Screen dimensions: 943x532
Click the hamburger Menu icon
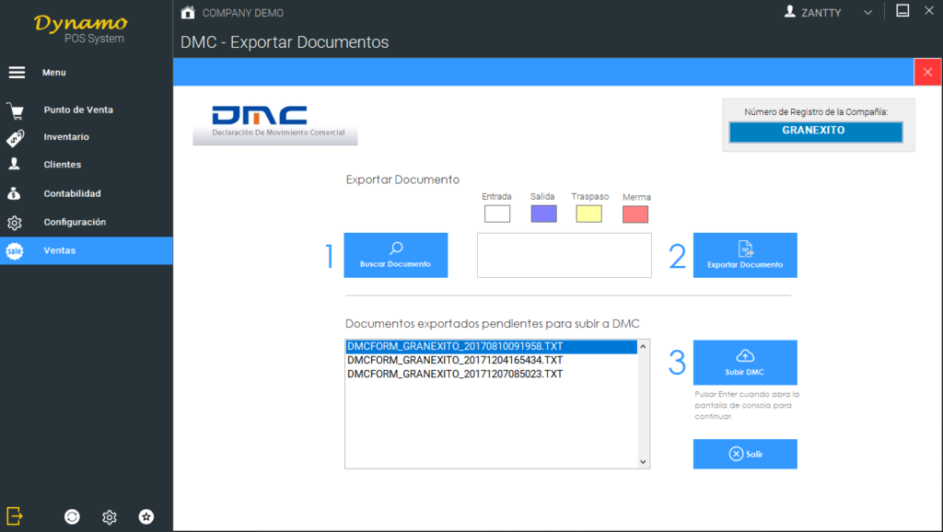tap(17, 73)
